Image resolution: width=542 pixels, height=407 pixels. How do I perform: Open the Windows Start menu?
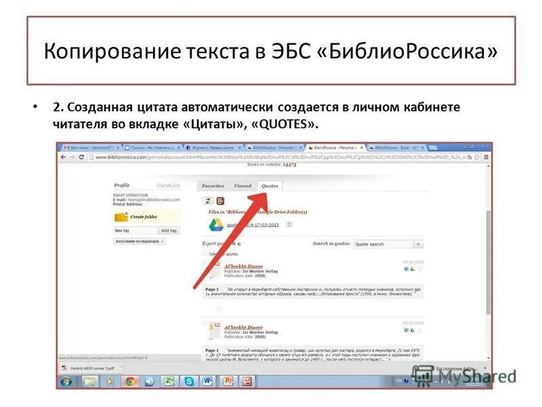(x=66, y=382)
